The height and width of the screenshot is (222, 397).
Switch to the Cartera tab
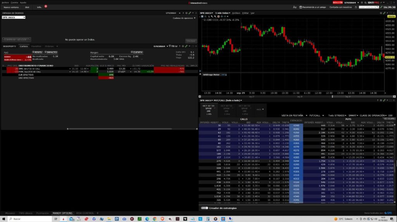pos(24,46)
